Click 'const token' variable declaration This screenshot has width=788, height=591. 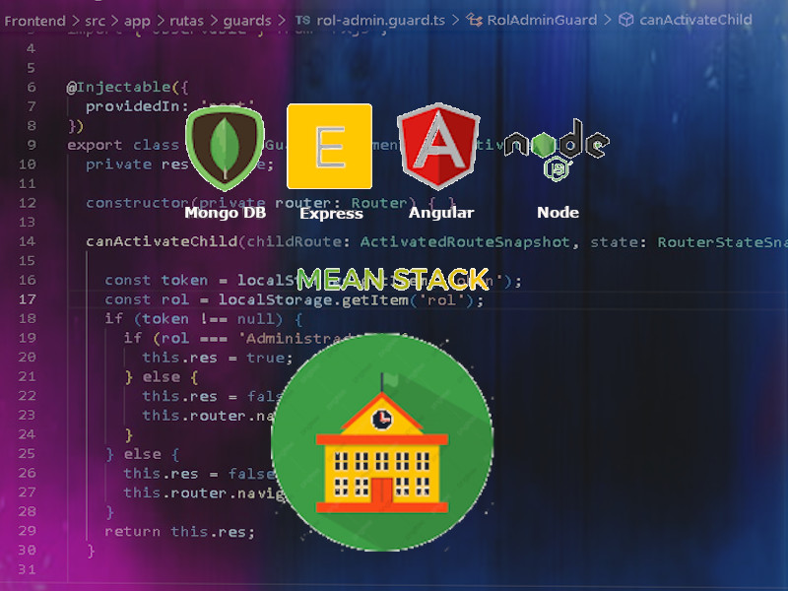tap(156, 281)
